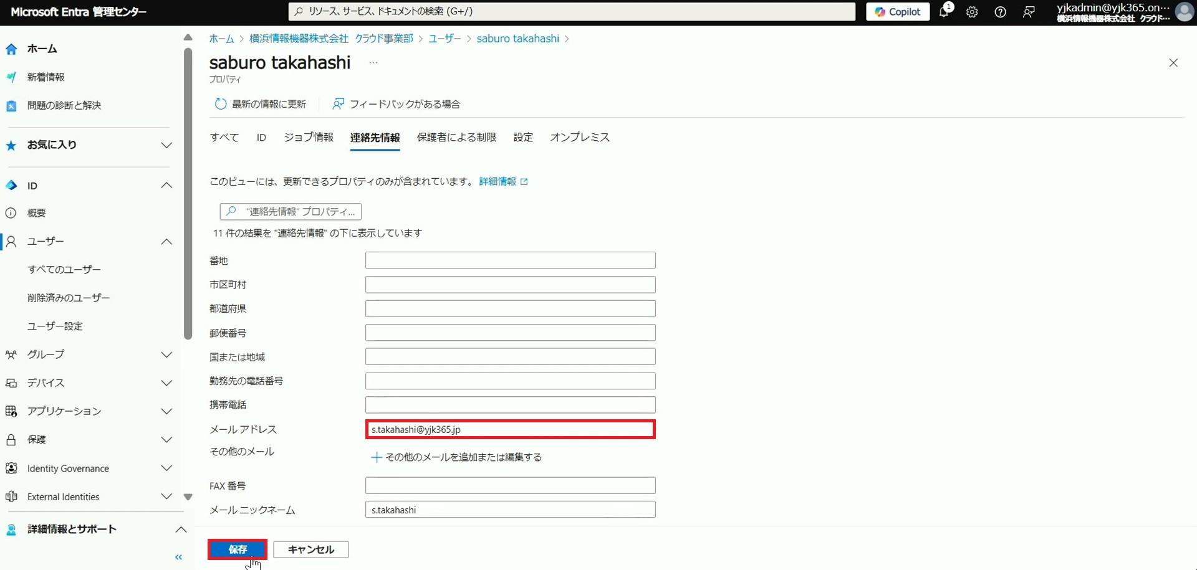
Task: Collapse the 詳細情報とサポート section
Action: [180, 530]
